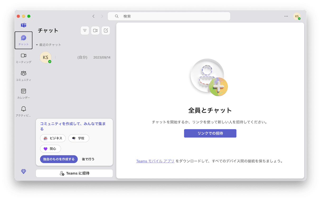
Task: Start a video meeting from chat header
Action: coord(95,31)
